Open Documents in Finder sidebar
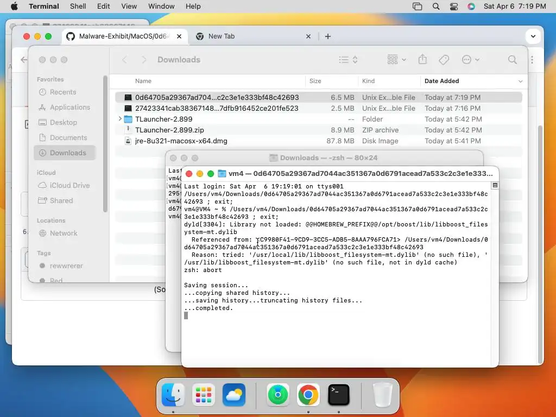The height and width of the screenshot is (417, 556). coord(65,137)
